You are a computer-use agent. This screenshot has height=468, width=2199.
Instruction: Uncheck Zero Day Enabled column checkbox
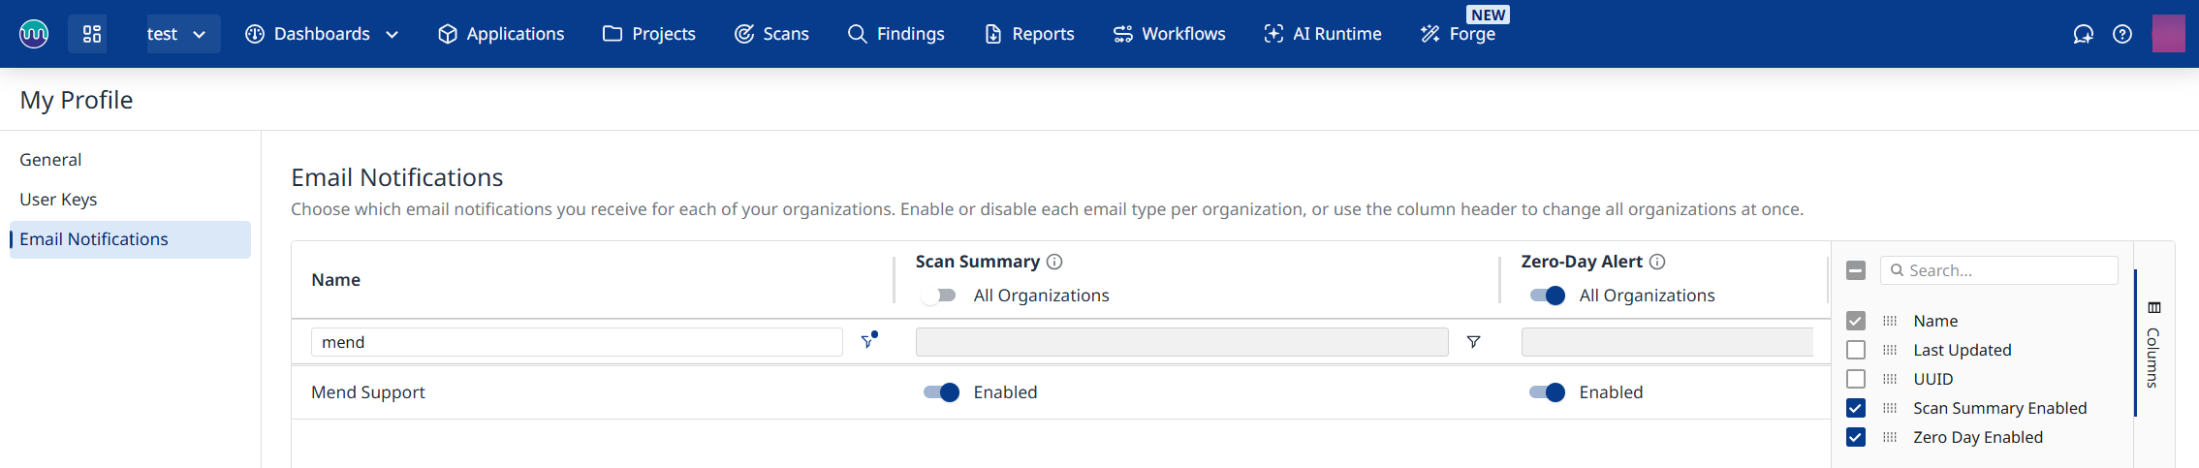coord(1856,437)
